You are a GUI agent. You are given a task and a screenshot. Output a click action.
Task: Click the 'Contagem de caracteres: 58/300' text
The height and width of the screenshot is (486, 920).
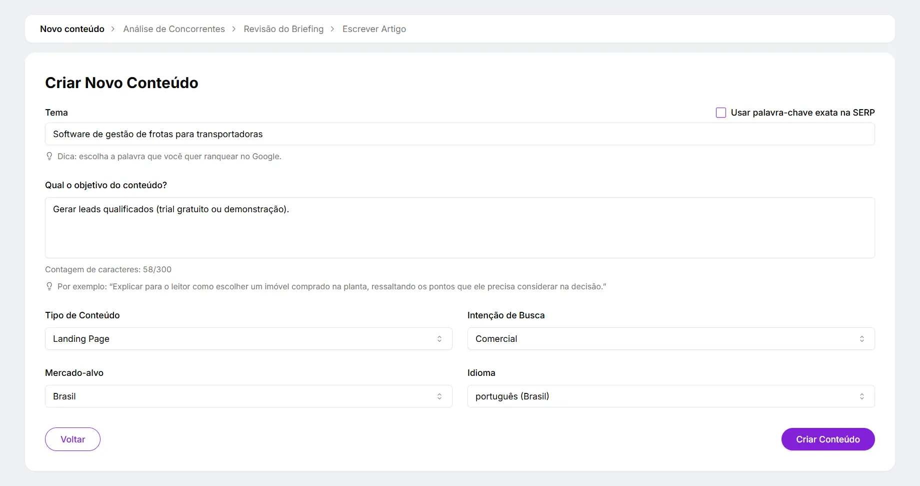108,269
